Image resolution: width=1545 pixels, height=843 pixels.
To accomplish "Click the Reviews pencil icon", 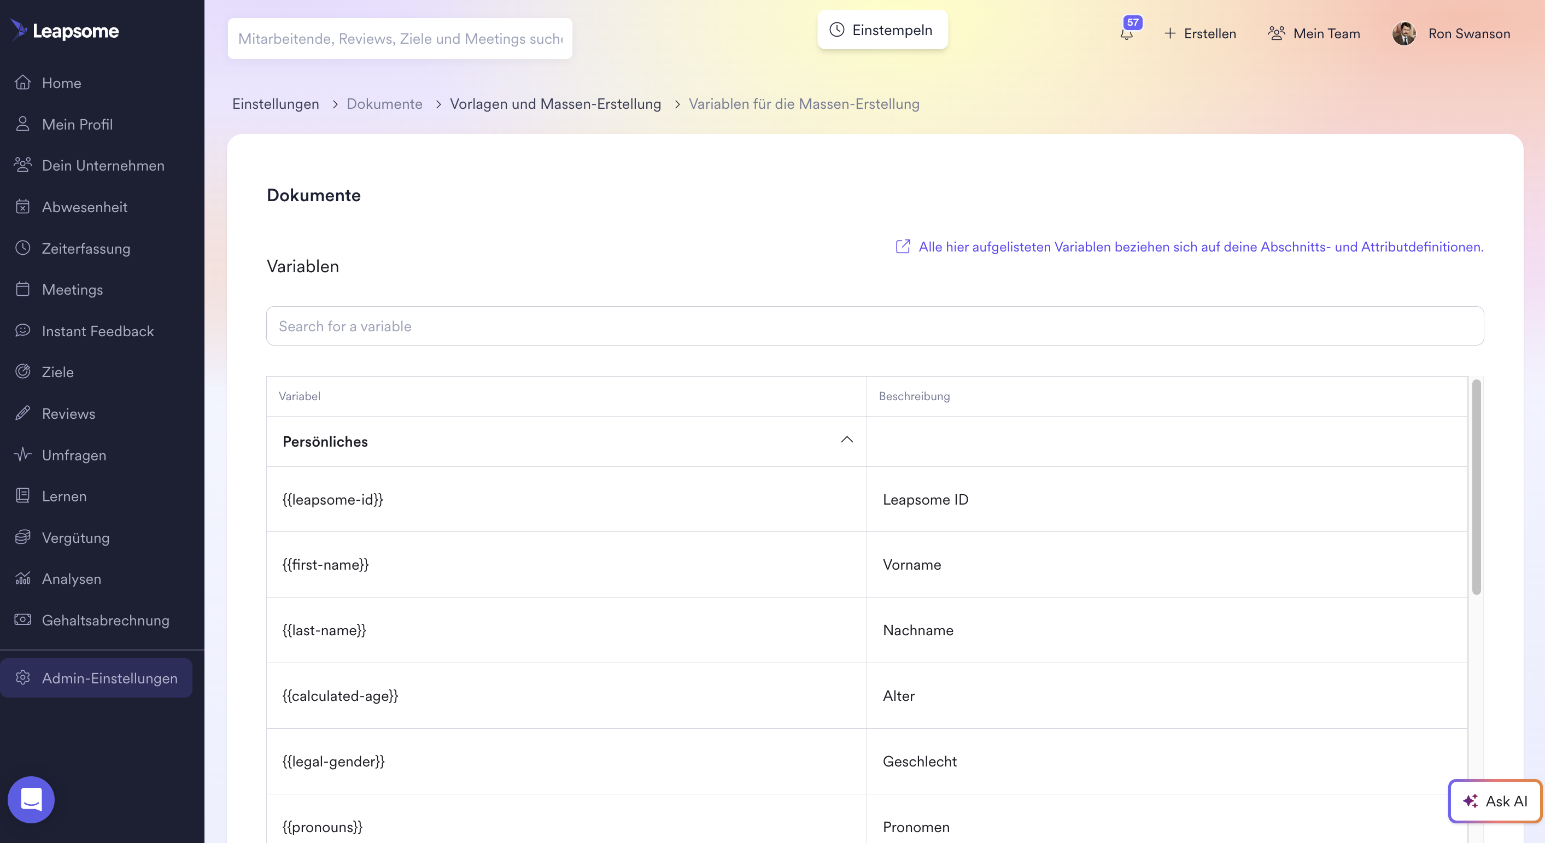I will (x=23, y=413).
